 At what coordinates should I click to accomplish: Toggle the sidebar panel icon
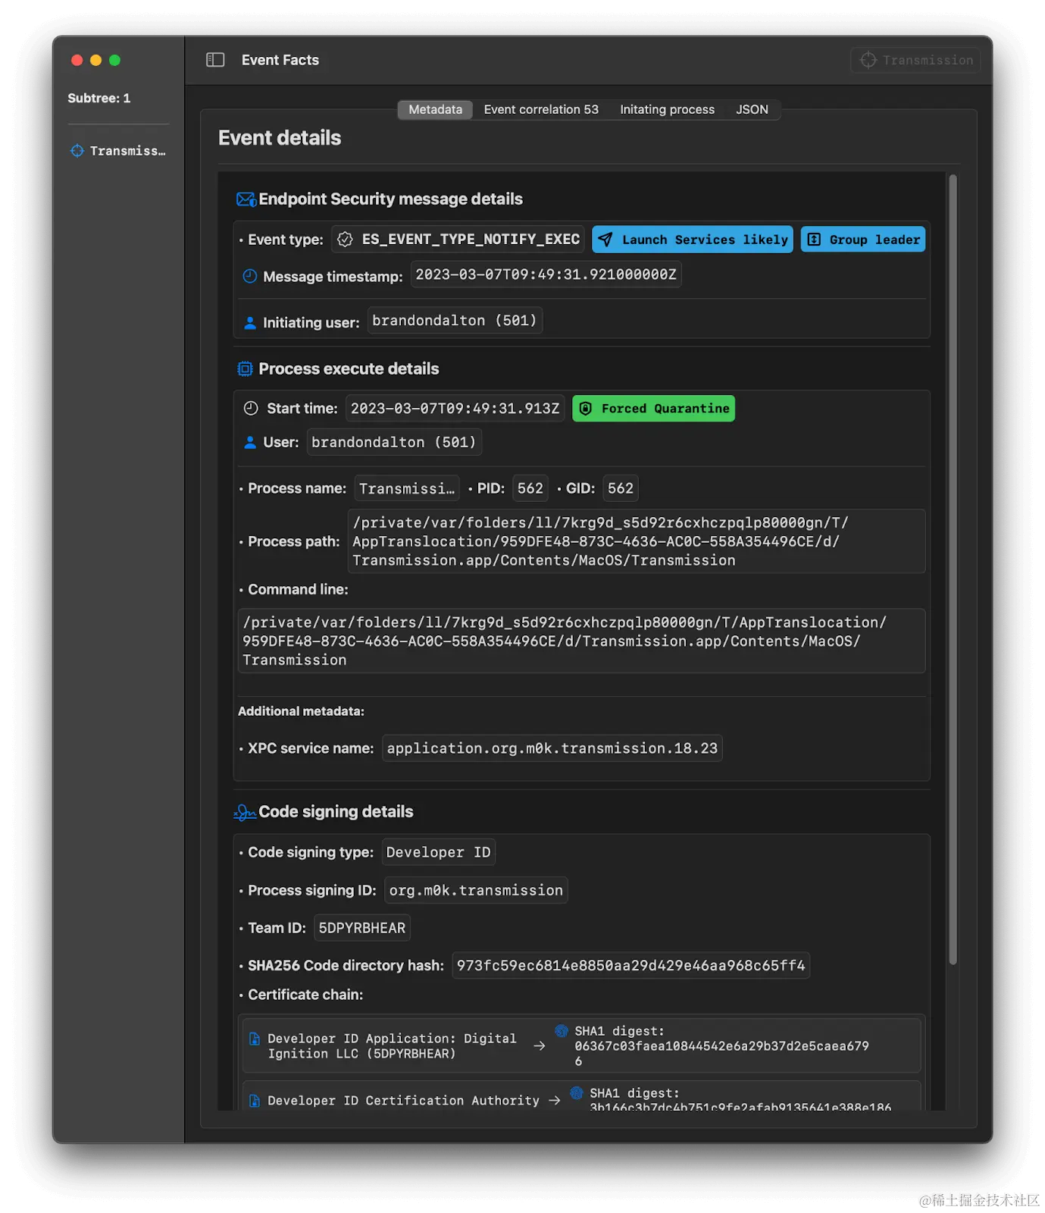click(215, 60)
